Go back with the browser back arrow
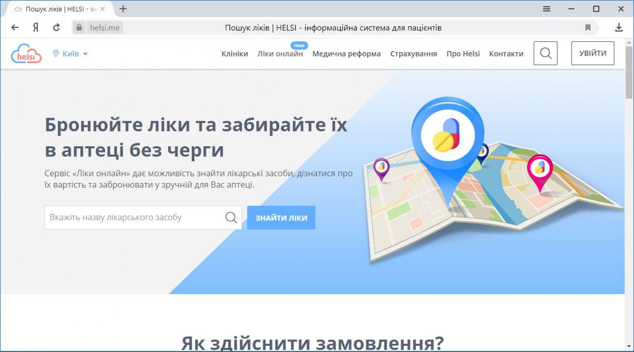This screenshot has width=634, height=352. [x=15, y=27]
